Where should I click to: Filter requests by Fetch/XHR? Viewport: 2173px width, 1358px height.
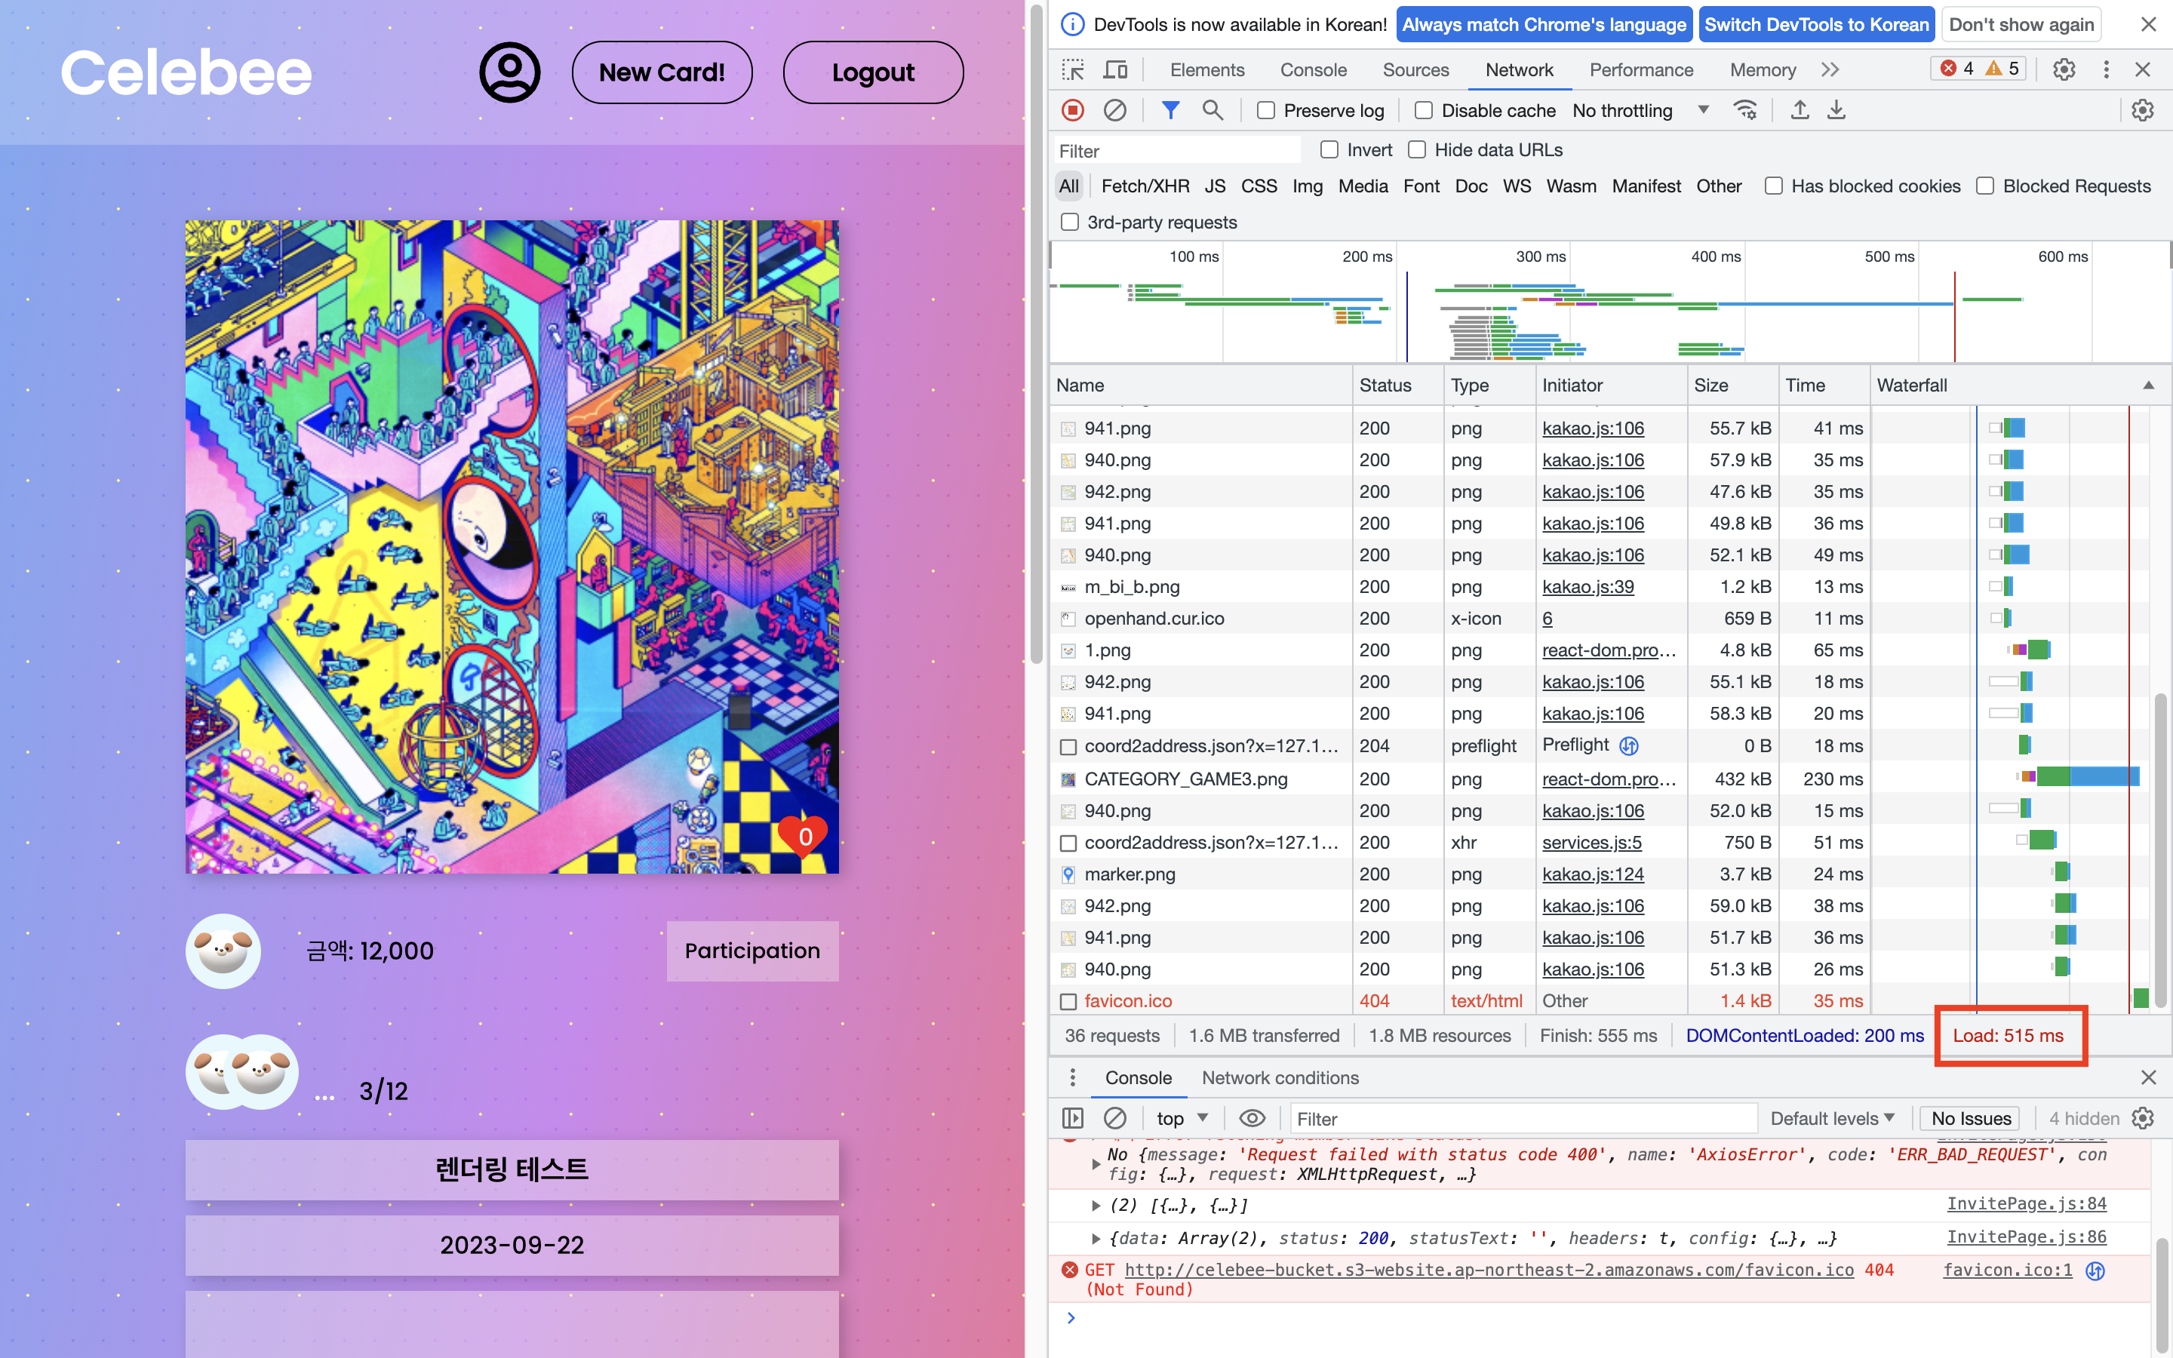[1145, 186]
